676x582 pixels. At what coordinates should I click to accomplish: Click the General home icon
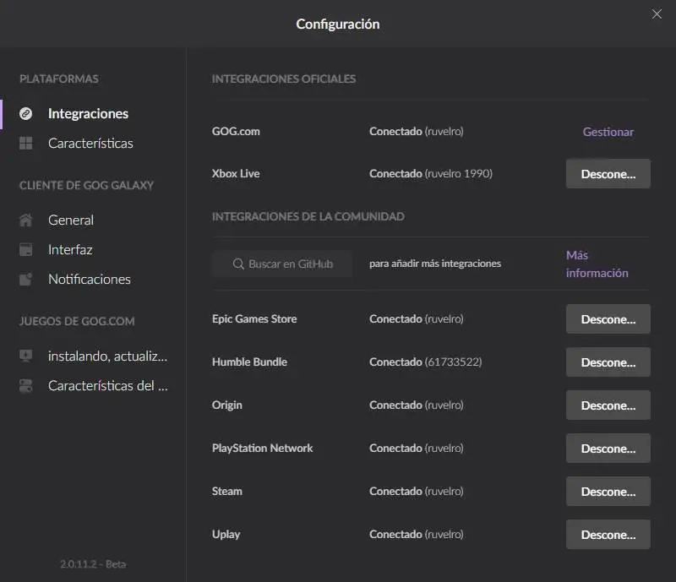(26, 220)
